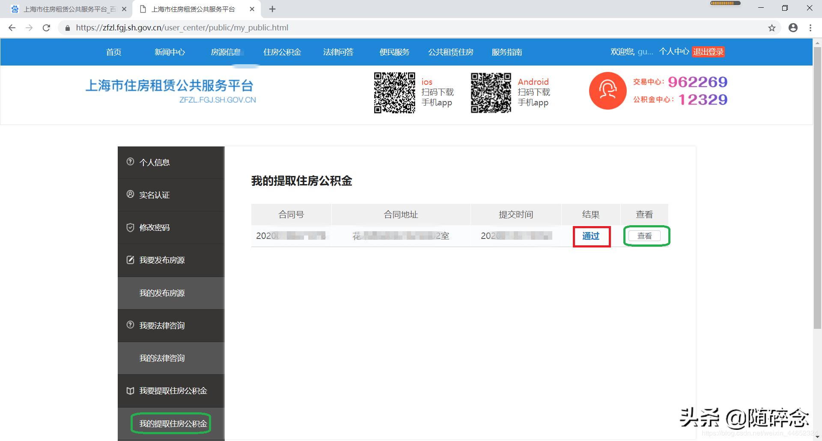Click the orange service hotline icon
The width and height of the screenshot is (822, 441).
pos(607,91)
